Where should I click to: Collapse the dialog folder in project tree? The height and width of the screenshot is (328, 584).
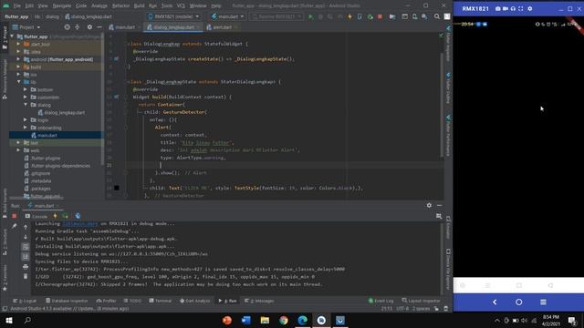[x=26, y=105]
